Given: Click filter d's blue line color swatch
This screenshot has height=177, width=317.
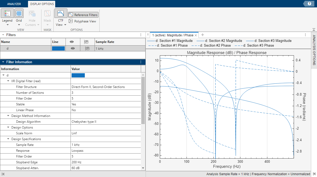Looking at the screenshot, I should tap(58, 49).
